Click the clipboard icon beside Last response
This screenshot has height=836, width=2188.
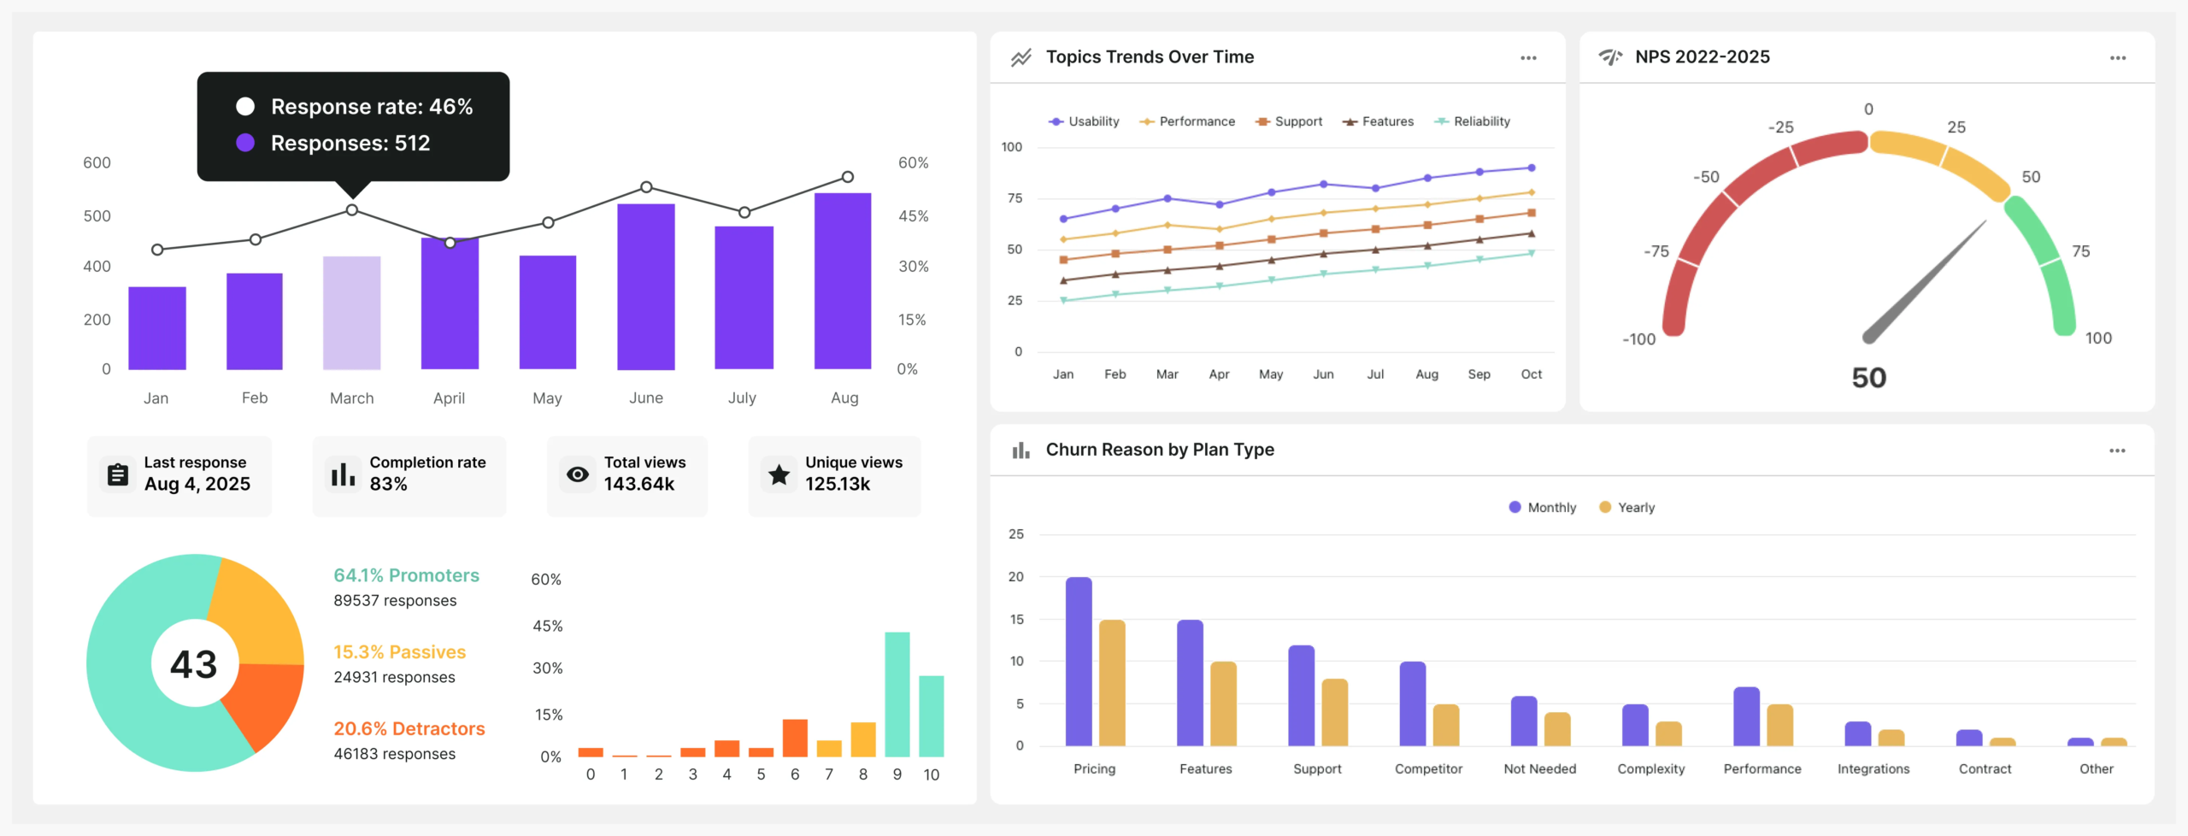click(118, 474)
